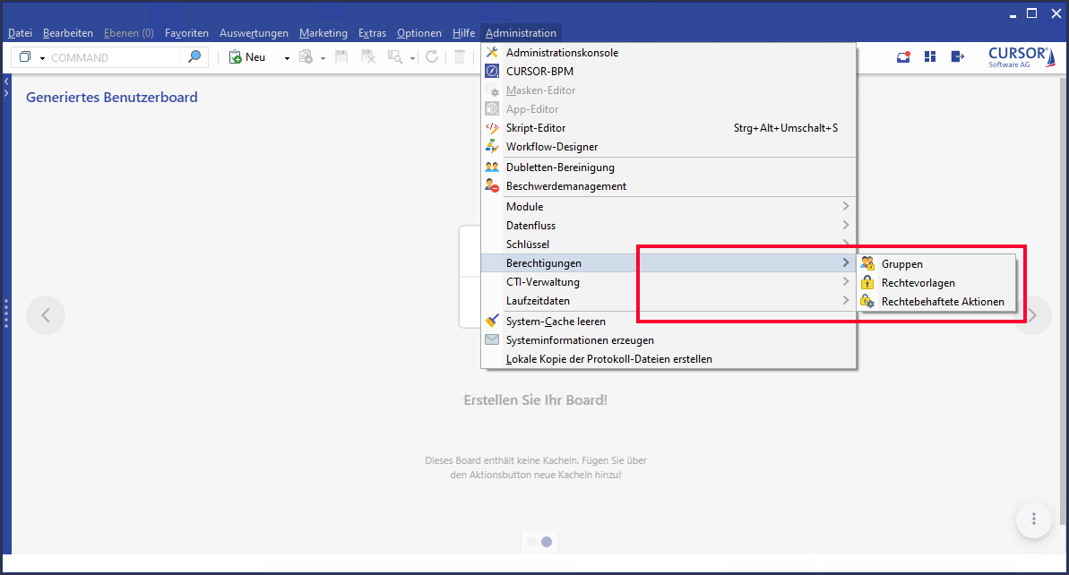Select Gruppen in the Berechtigungen submenu
Screen dimensions: 1069x575
(x=901, y=264)
